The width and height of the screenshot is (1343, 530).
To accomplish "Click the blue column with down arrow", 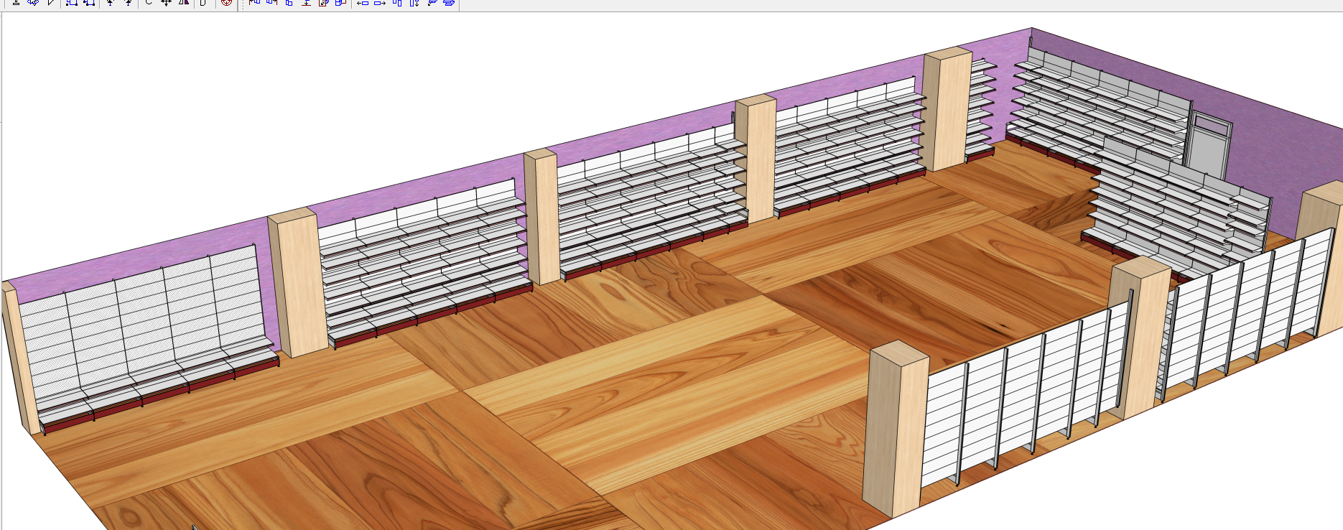I will (414, 3).
